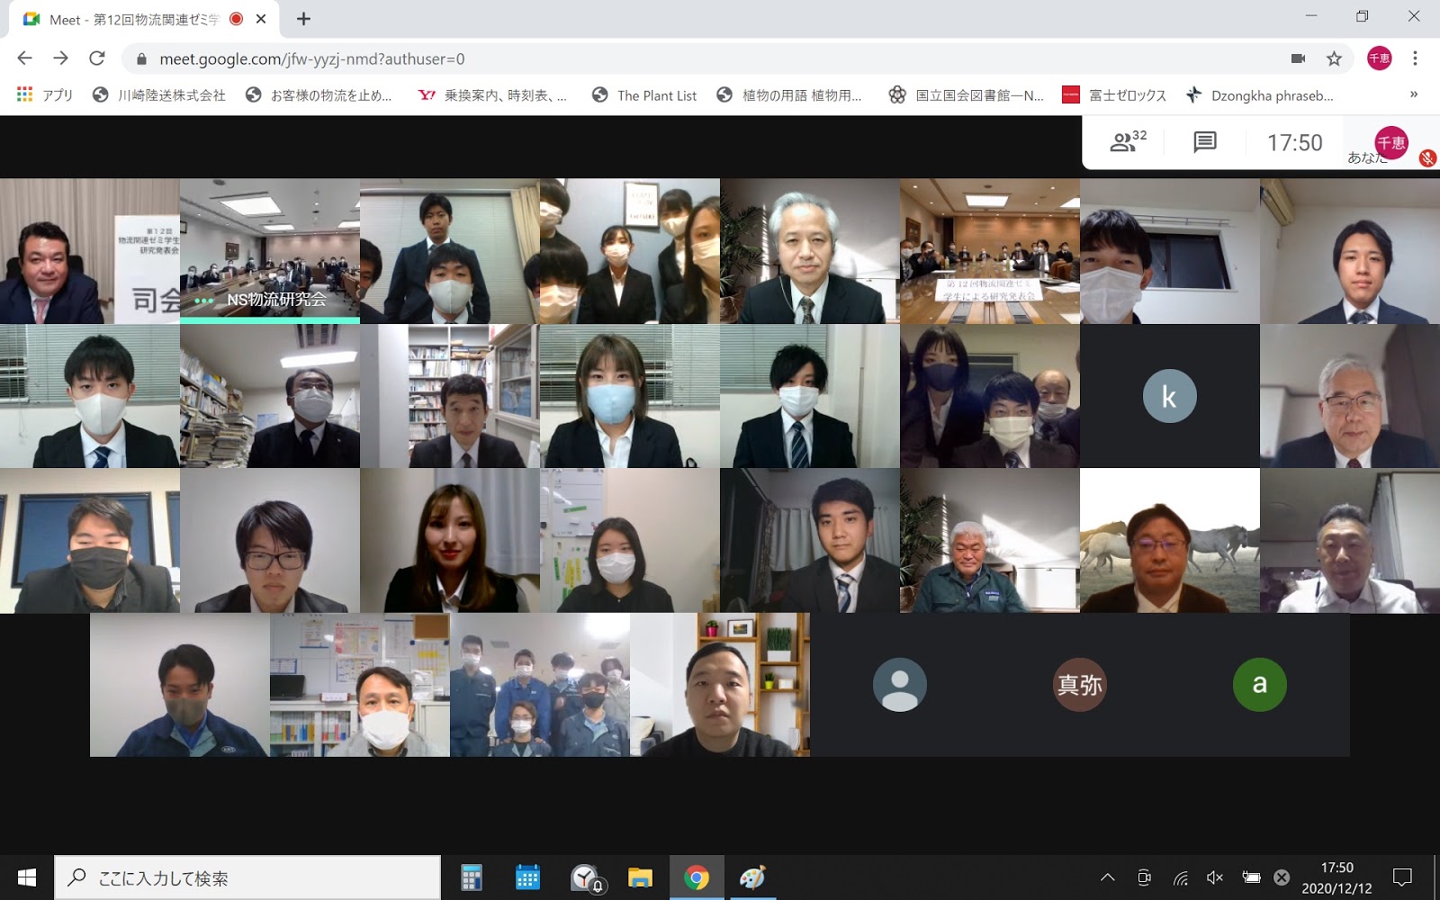This screenshot has height=900, width=1440.
Task: Switch to Chrome in the taskbar
Action: tap(697, 877)
